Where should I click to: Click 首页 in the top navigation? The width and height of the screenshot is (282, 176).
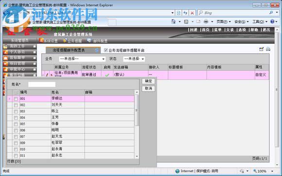point(206,30)
